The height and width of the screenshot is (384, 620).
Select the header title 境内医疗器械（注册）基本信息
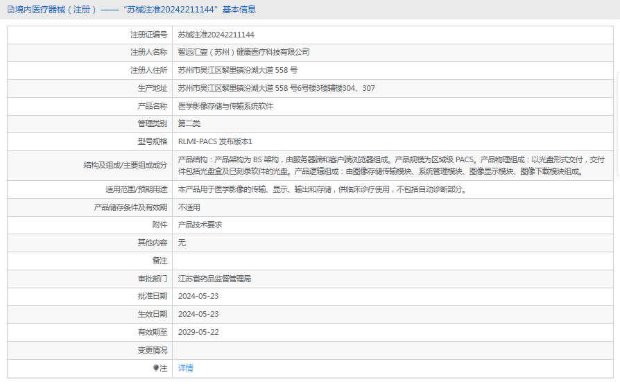point(135,10)
